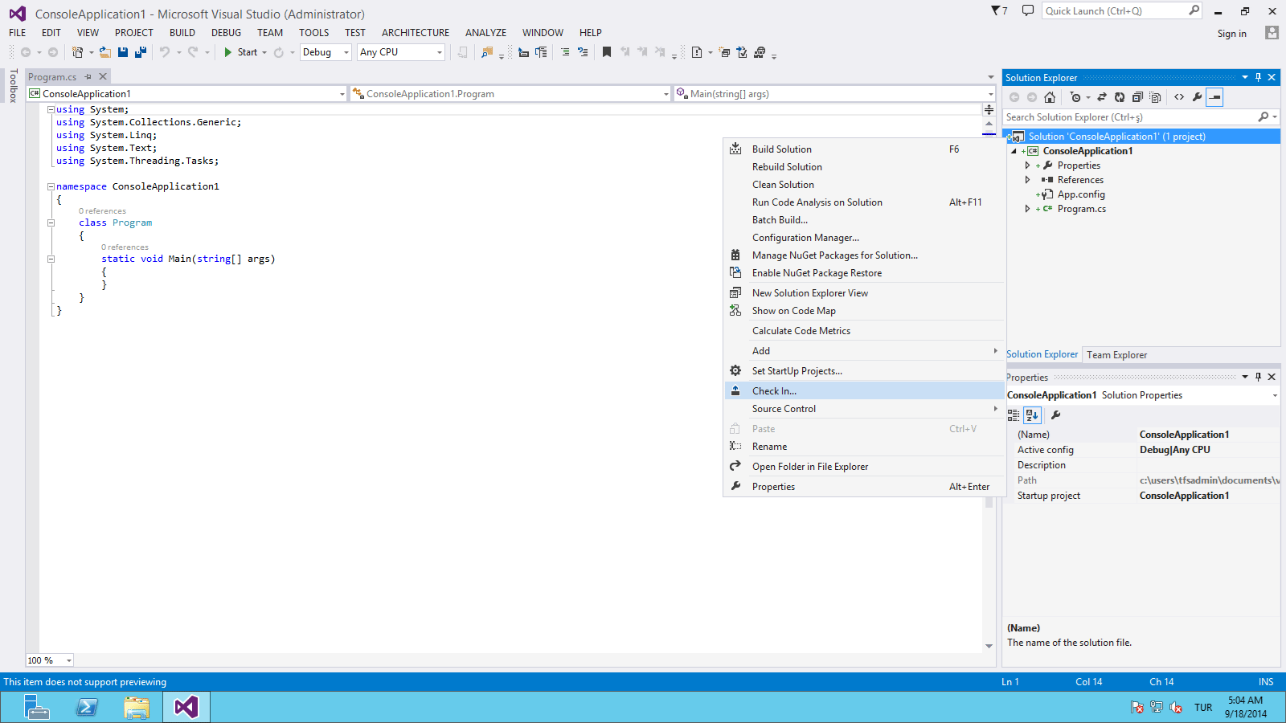Click the notifications flag icon

coord(998,10)
